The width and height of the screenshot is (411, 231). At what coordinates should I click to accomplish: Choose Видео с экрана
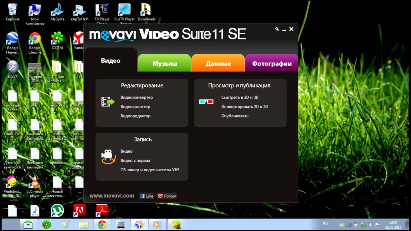coord(136,160)
